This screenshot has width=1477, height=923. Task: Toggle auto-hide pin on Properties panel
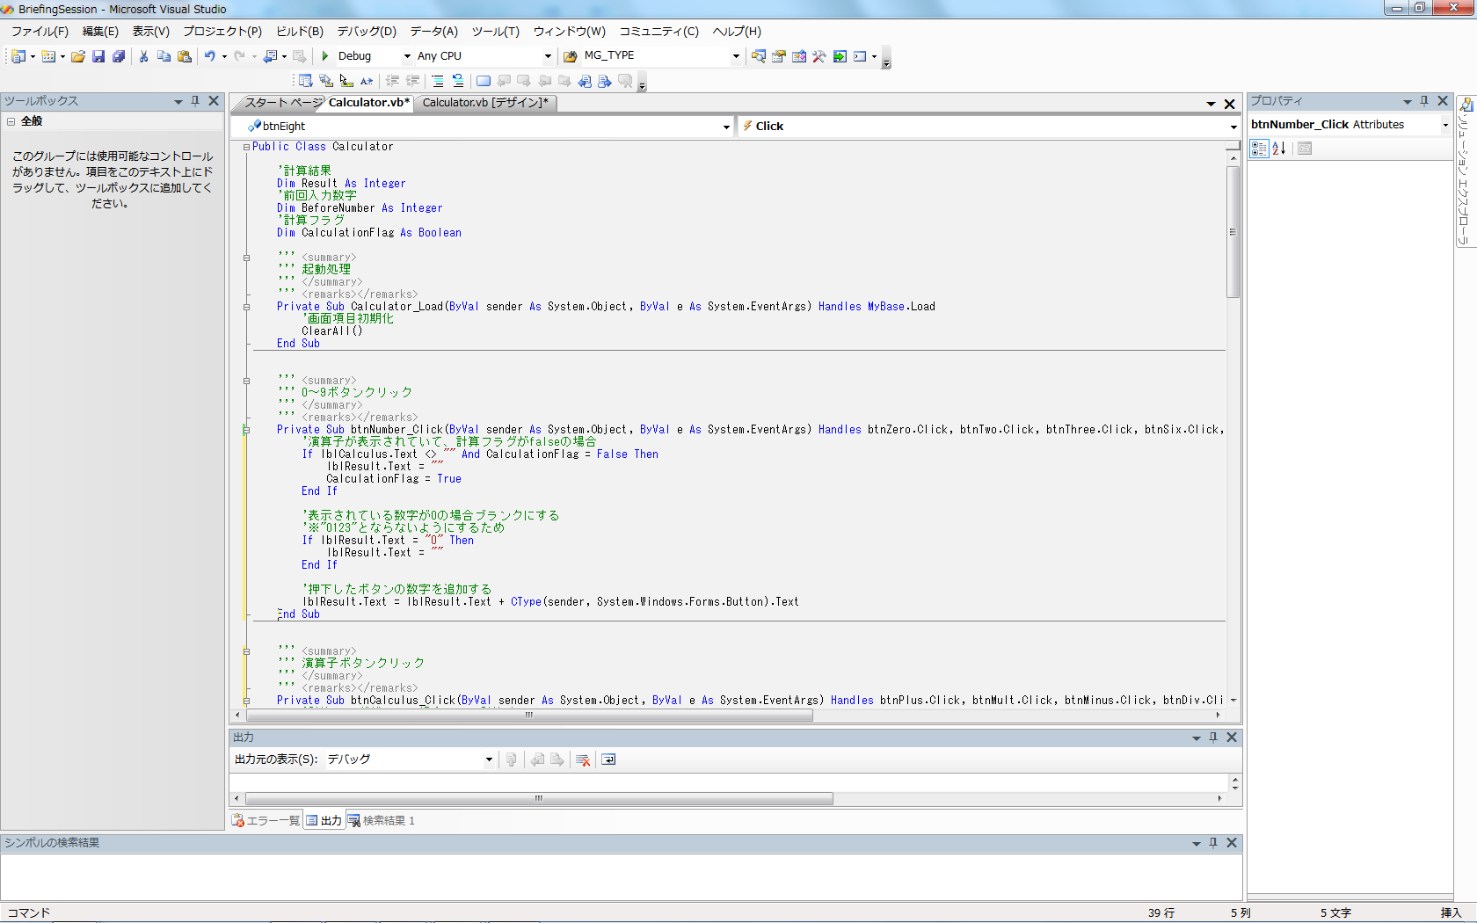pos(1424,101)
